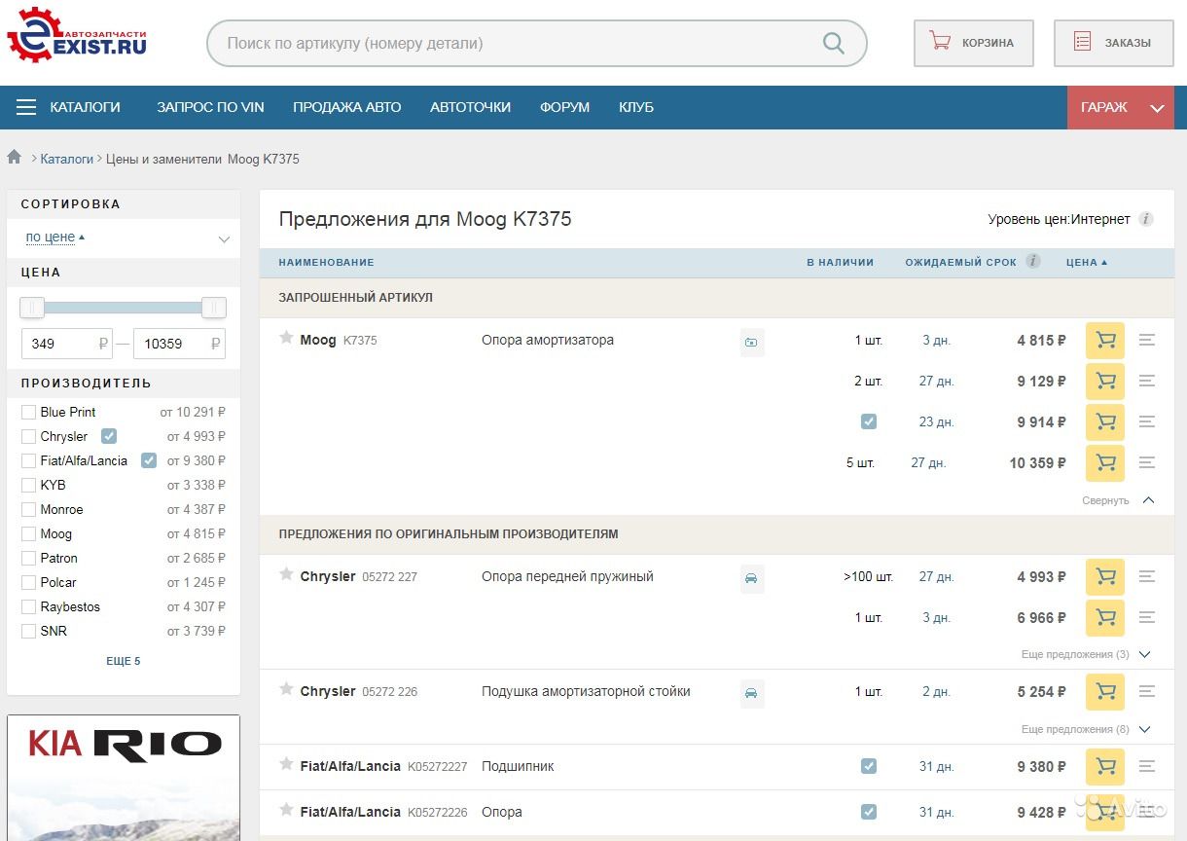Open car applicability icon for Chrysler 05272 227
This screenshot has height=841, width=1187.
pyautogui.click(x=752, y=579)
